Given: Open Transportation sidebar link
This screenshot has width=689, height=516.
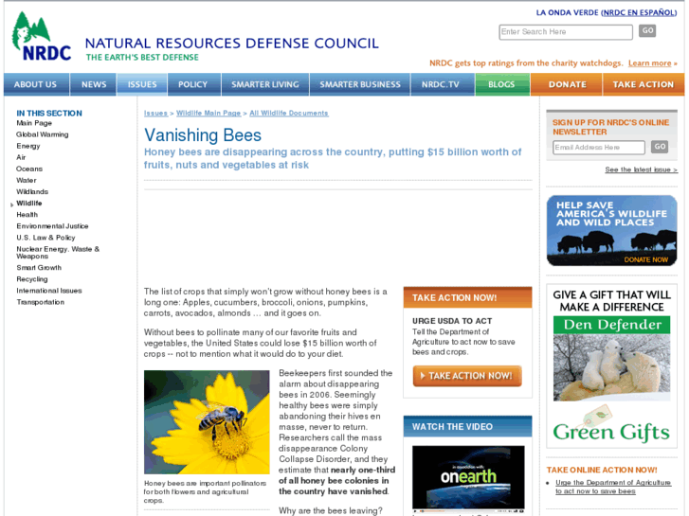Looking at the screenshot, I should click(x=40, y=302).
